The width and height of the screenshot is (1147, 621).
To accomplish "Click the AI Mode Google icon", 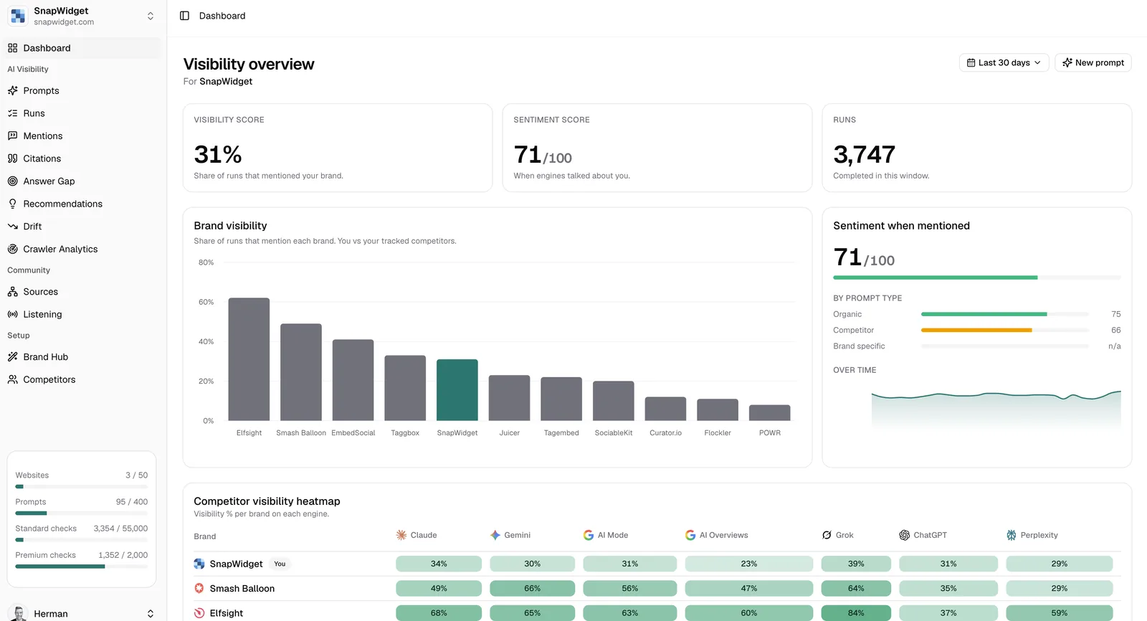I will [589, 535].
